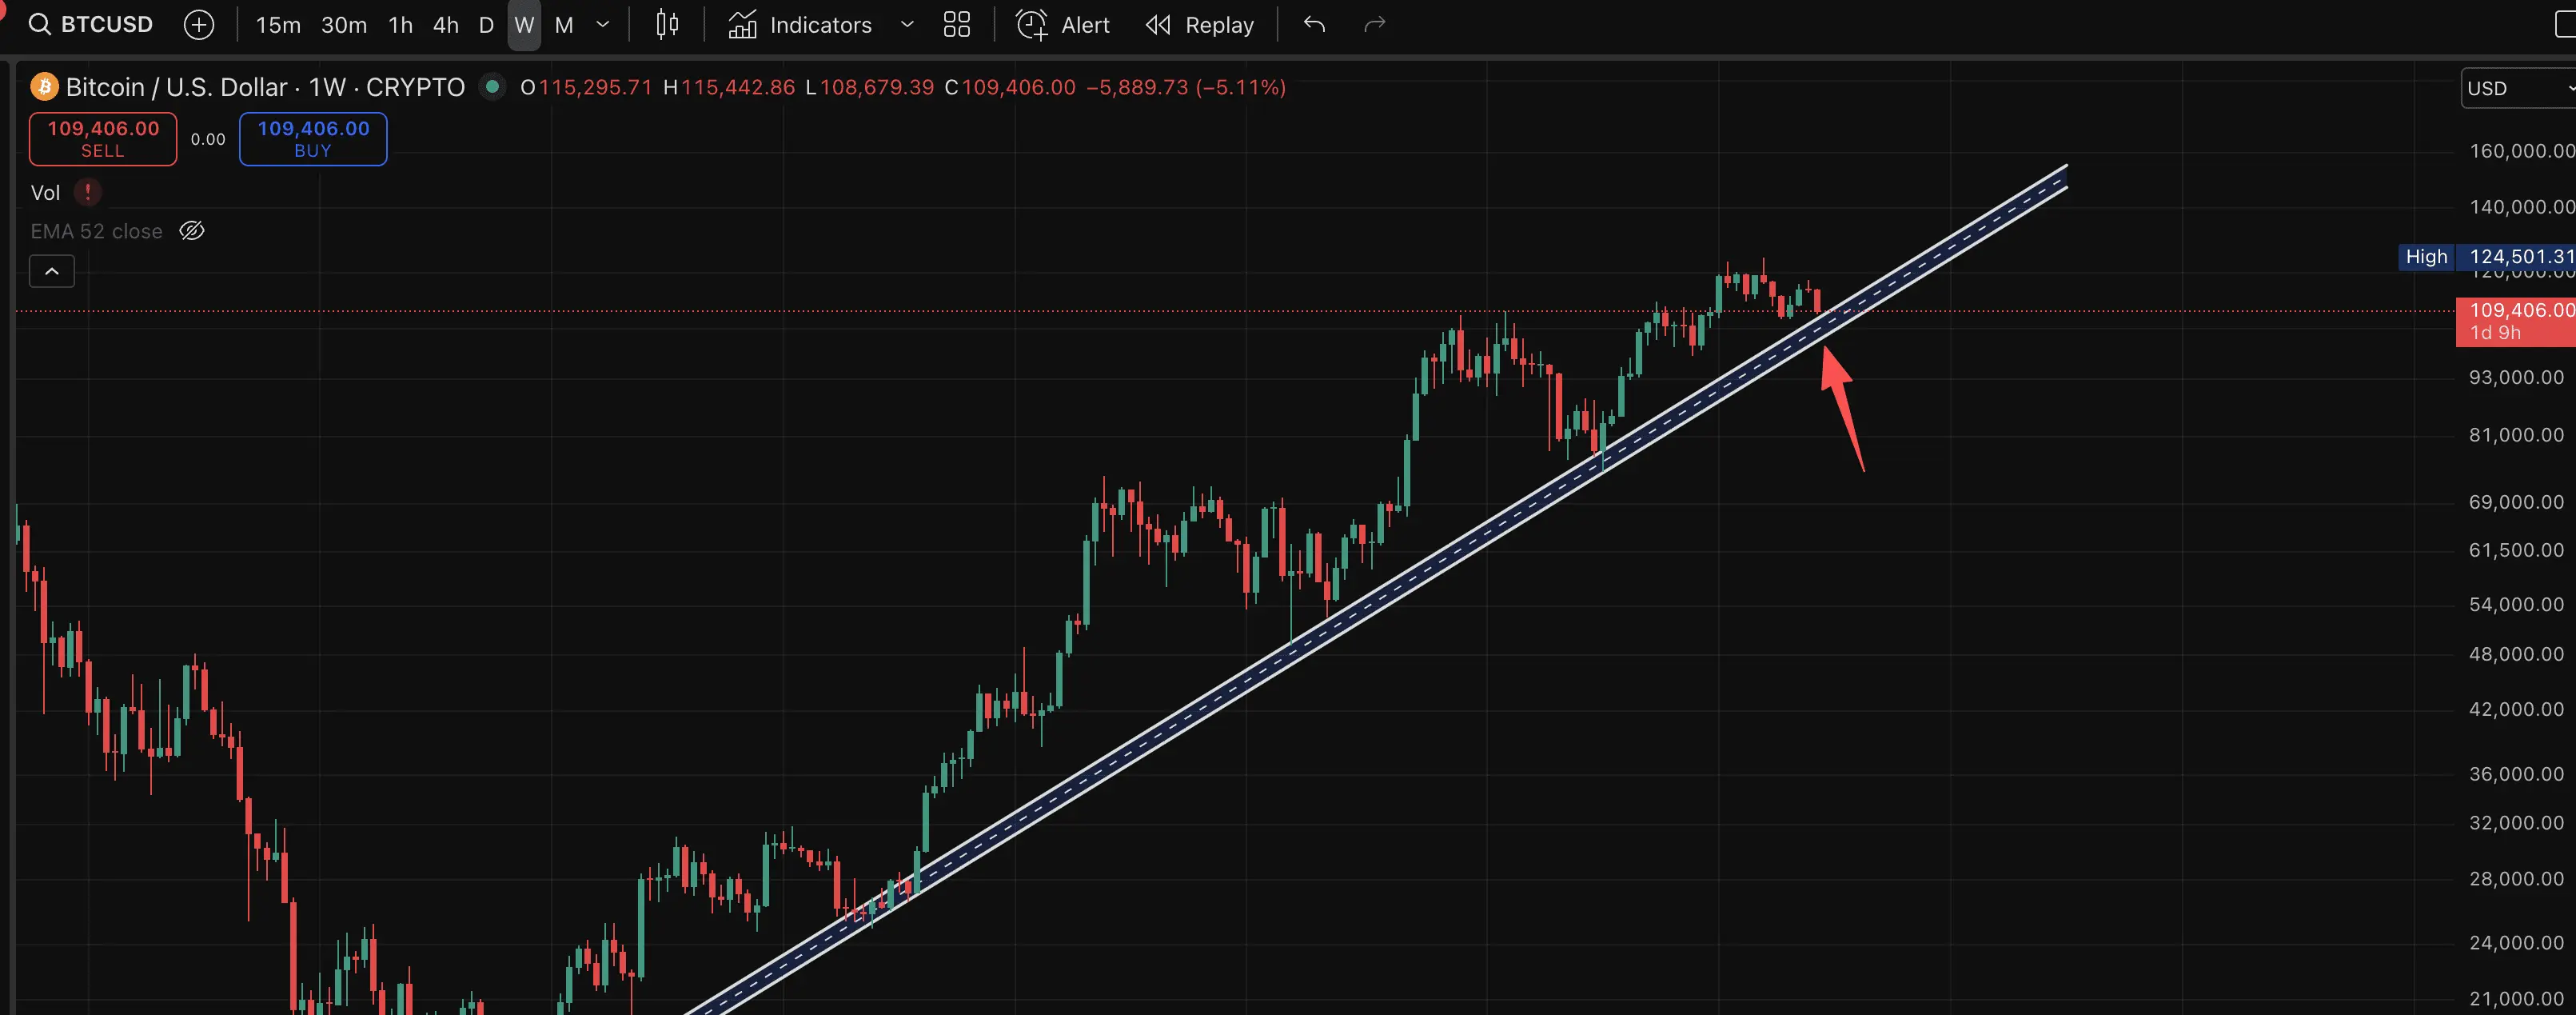Open BTCUSD symbol search
The height and width of the screenshot is (1015, 2576).
91,24
